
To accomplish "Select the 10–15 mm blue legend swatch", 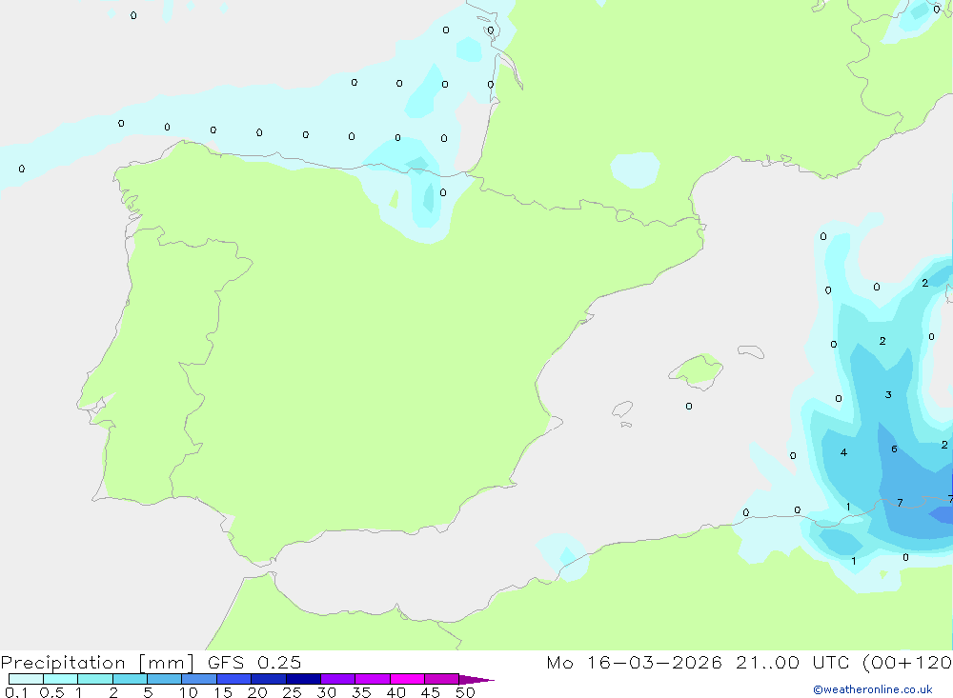I will (x=199, y=679).
